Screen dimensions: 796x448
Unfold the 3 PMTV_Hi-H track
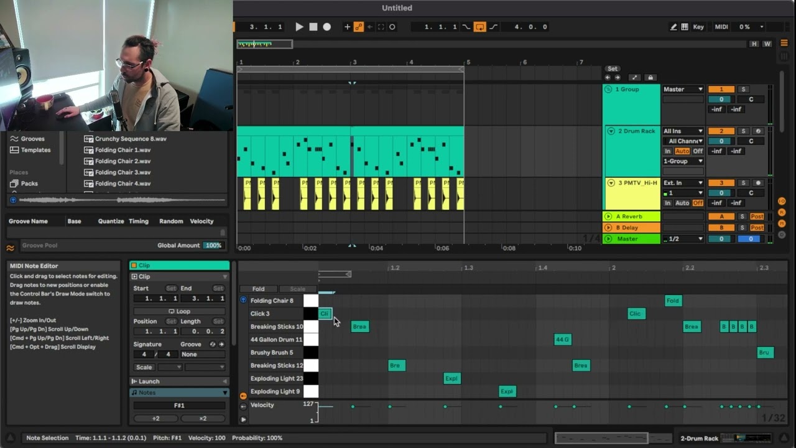pyautogui.click(x=611, y=183)
